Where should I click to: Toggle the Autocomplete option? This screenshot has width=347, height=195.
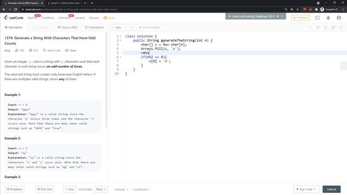click(150, 28)
